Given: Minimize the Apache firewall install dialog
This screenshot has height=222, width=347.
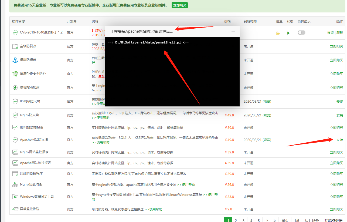Looking at the screenshot, I should [233, 32].
